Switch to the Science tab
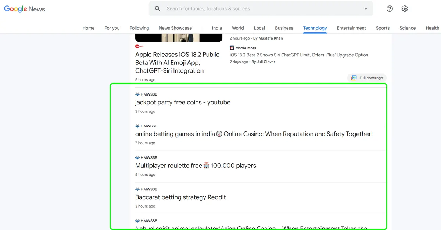 pyautogui.click(x=408, y=28)
